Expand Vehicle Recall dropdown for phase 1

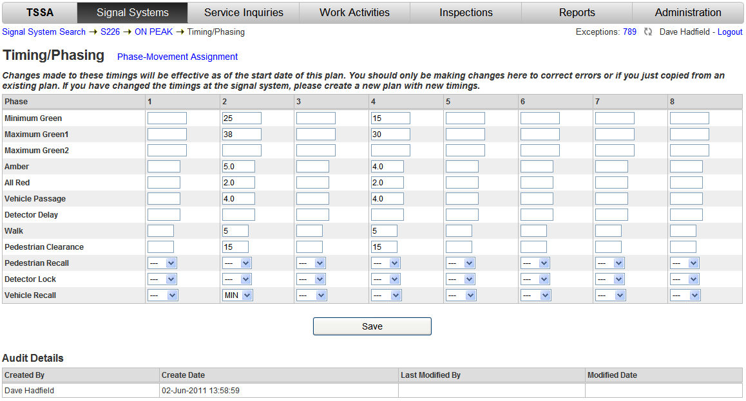[x=163, y=295]
